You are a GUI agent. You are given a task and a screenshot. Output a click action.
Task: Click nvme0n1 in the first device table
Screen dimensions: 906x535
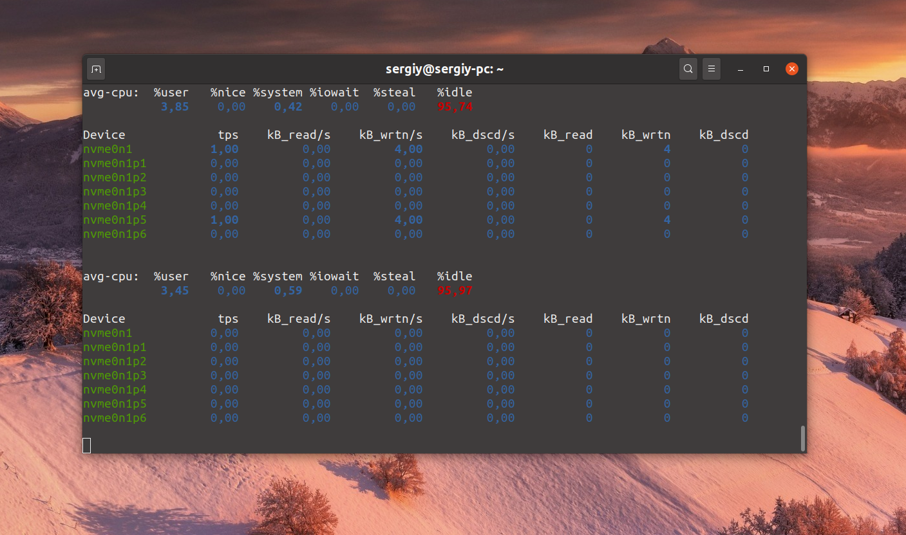pyautogui.click(x=108, y=149)
